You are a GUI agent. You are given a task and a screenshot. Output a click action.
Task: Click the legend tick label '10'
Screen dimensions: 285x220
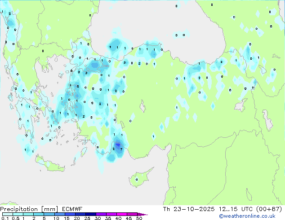coord(56,218)
